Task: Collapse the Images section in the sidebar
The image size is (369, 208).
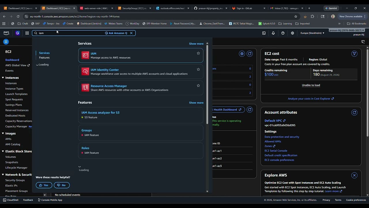Action: [x=3, y=133]
